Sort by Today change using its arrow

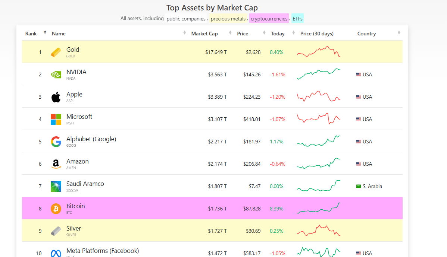pyautogui.click(x=293, y=32)
